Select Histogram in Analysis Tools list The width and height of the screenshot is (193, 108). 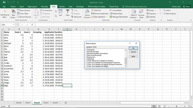[x=91, y=50]
